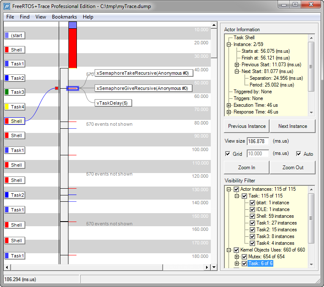
Task: Click the blue-highlighted Shell instance block in timeline
Action: (73, 88)
